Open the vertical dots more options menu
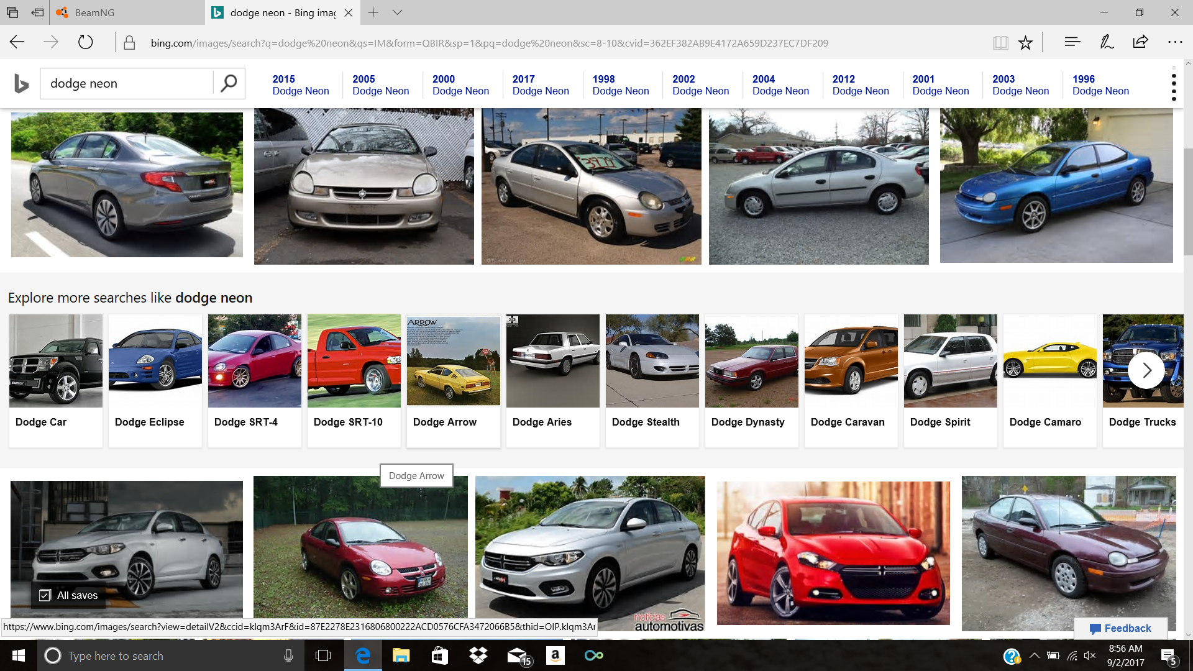The image size is (1193, 671). click(1174, 87)
